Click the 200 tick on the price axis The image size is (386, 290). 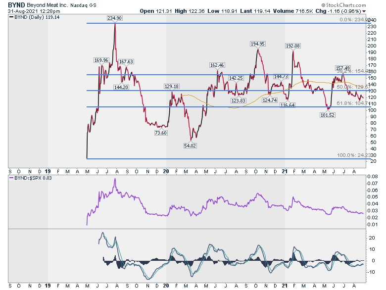coord(372,46)
